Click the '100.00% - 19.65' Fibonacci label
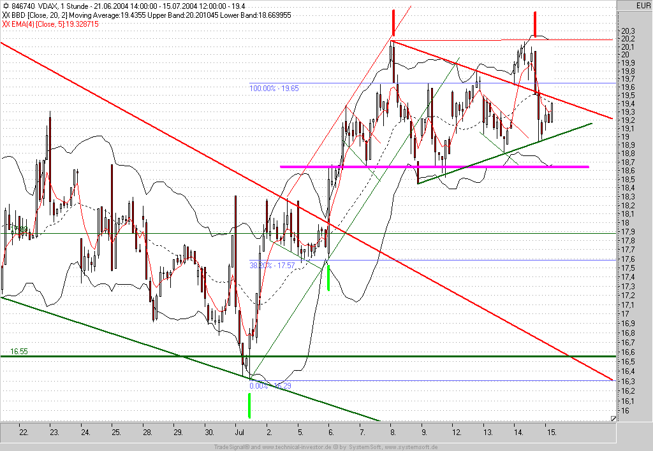The height and width of the screenshot is (451, 653). click(x=274, y=88)
